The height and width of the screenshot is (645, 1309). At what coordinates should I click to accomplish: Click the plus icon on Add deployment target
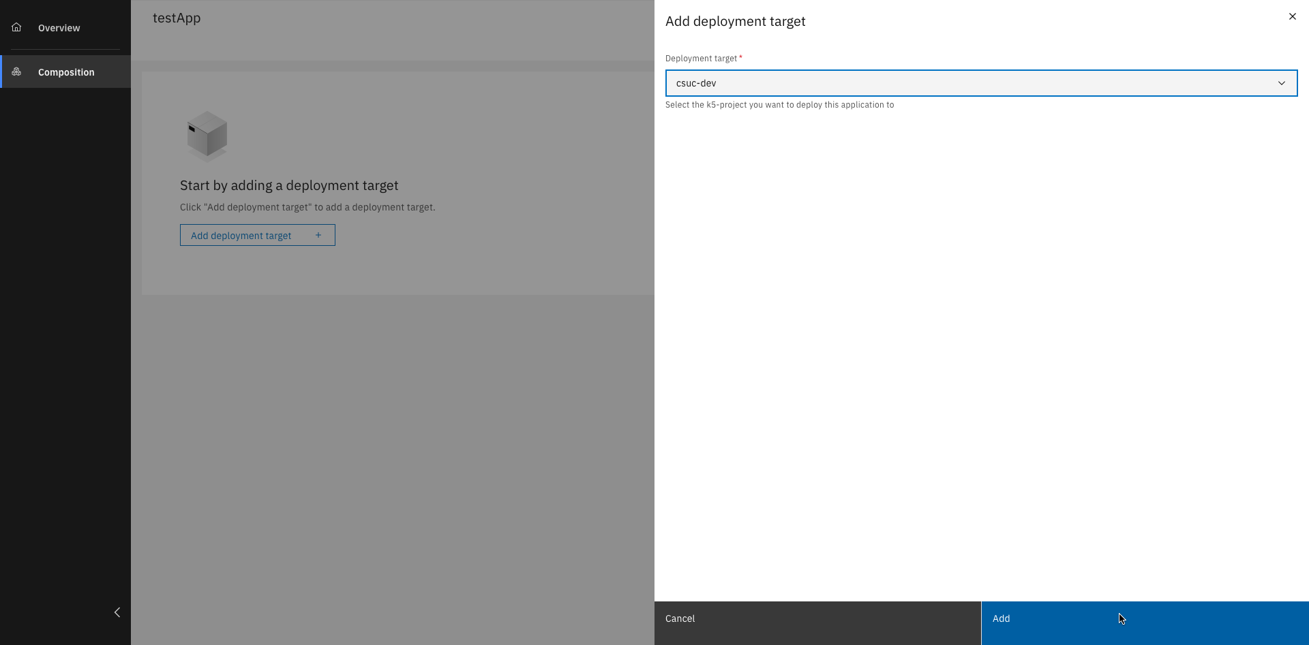318,234
